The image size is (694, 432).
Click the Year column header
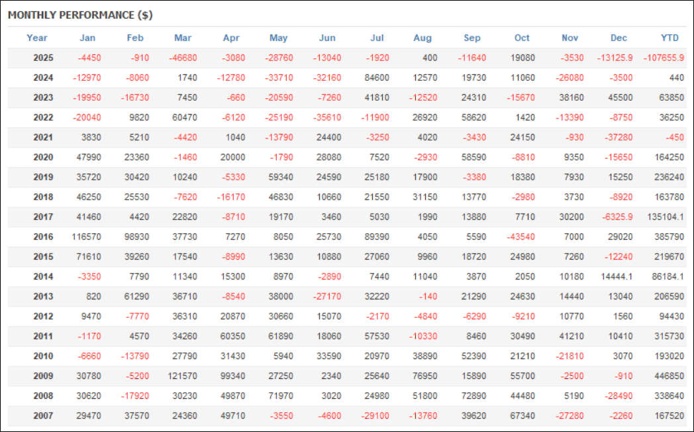pyautogui.click(x=37, y=38)
